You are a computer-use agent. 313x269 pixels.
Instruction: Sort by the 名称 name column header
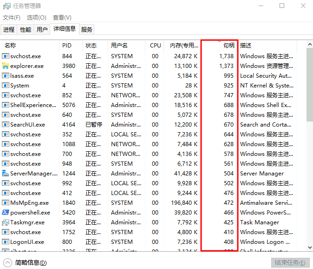pos(30,46)
